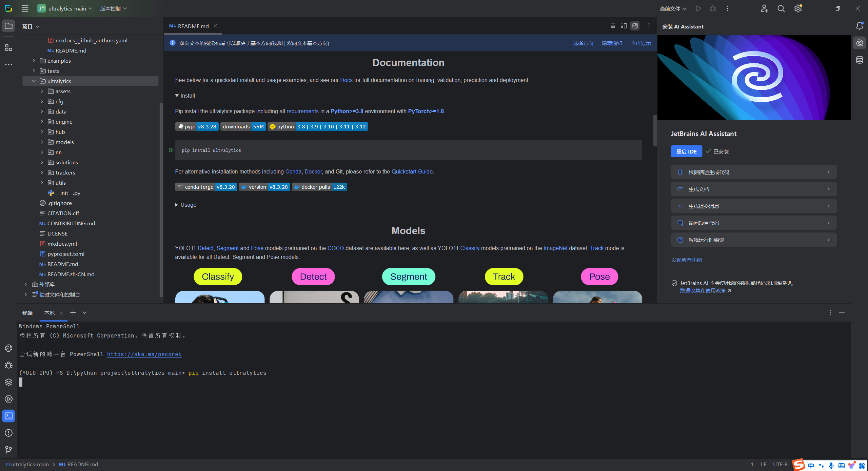868x471 pixels.
Task: Open the Problems tool window icon
Action: (x=8, y=433)
